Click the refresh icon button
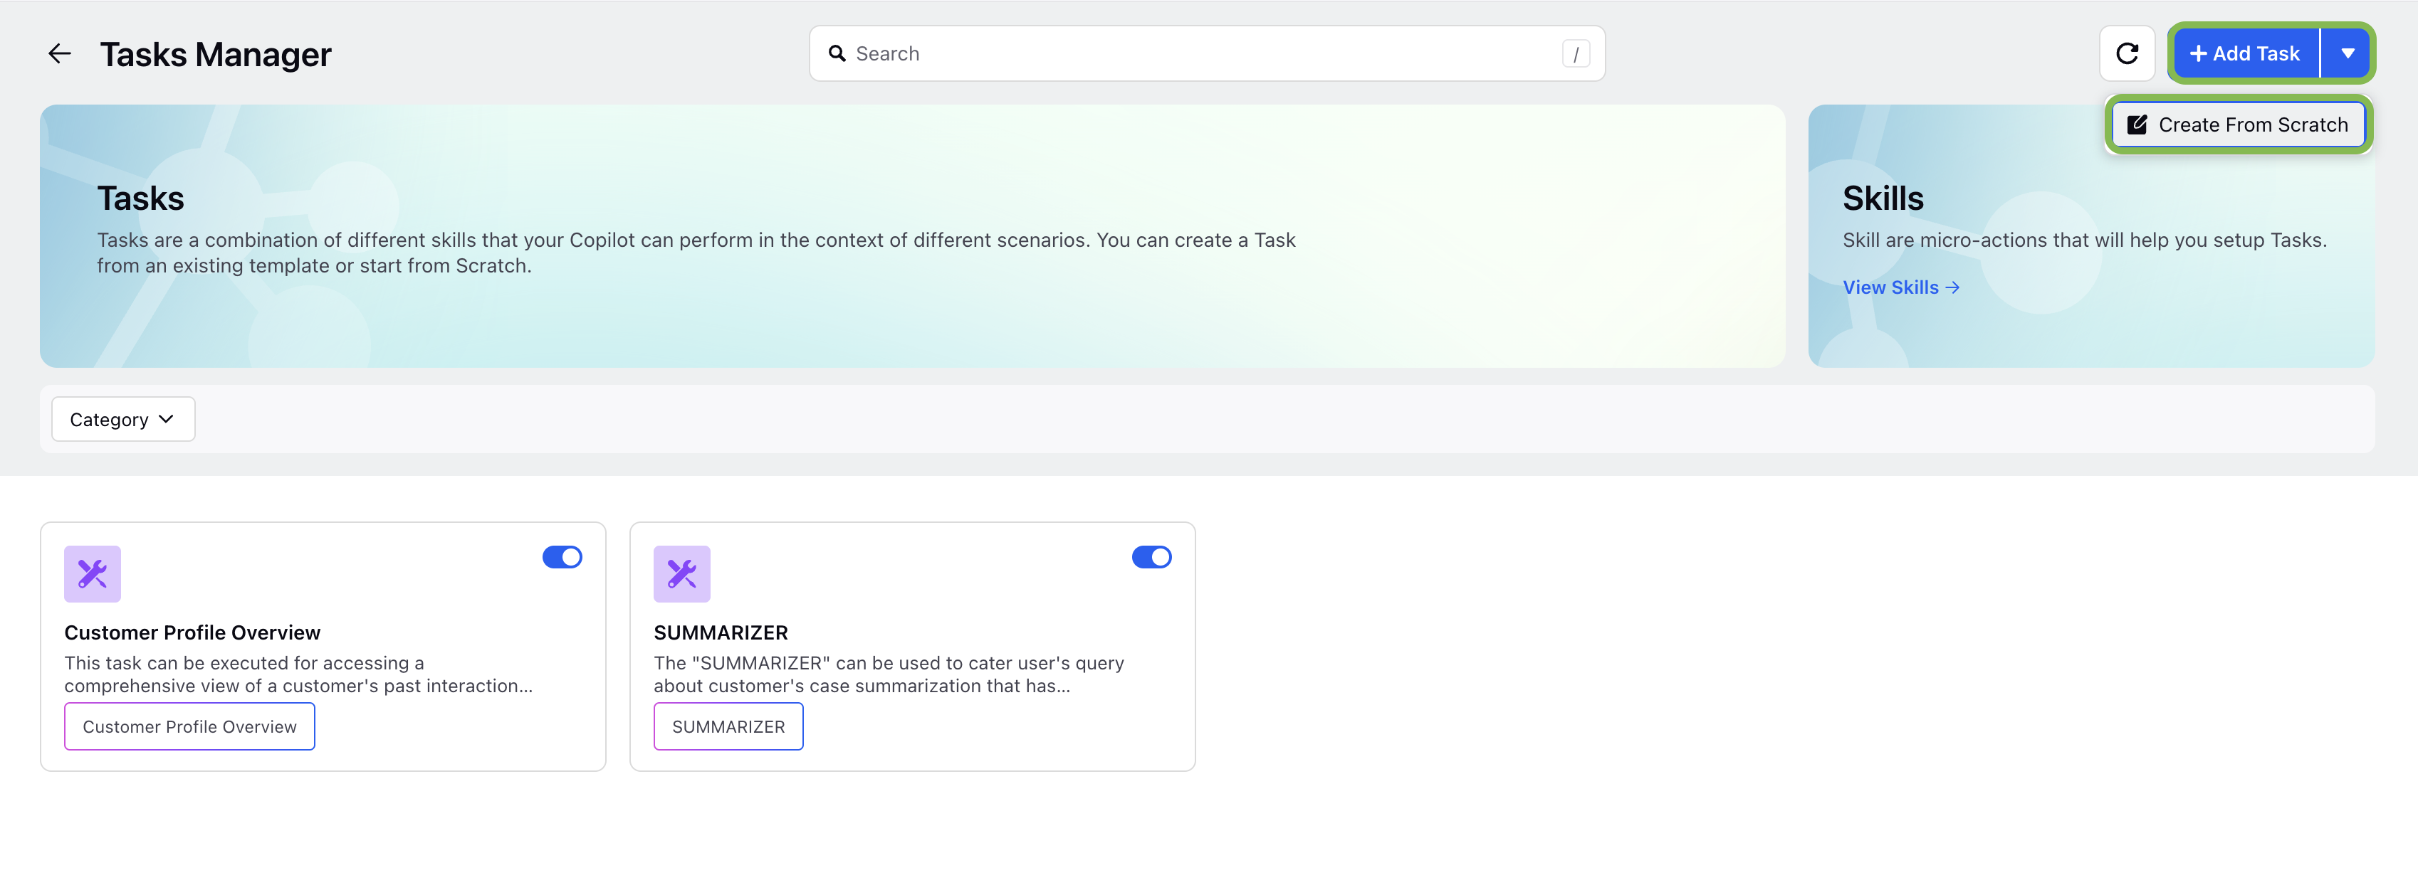Image resolution: width=2418 pixels, height=880 pixels. (2126, 53)
